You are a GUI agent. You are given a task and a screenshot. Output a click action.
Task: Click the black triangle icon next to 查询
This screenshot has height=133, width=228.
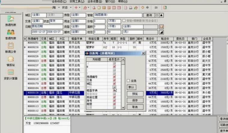point(161,15)
